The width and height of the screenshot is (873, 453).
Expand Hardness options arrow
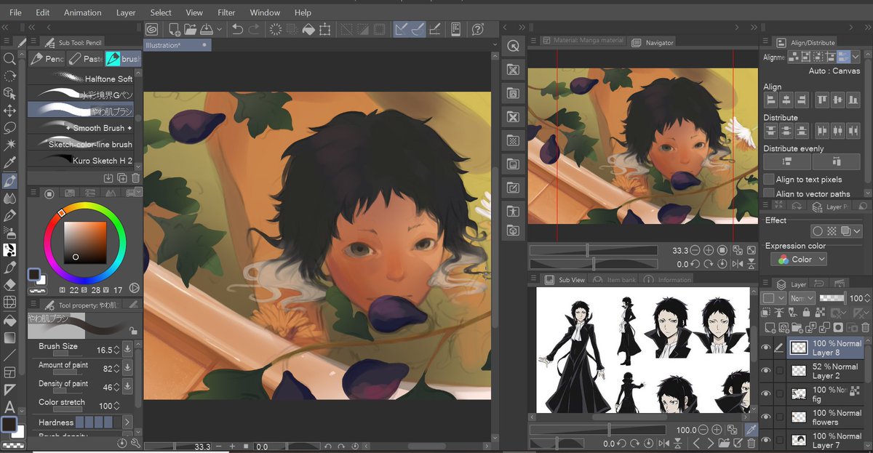(127, 422)
